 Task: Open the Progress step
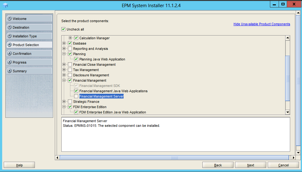pyautogui.click(x=29, y=62)
